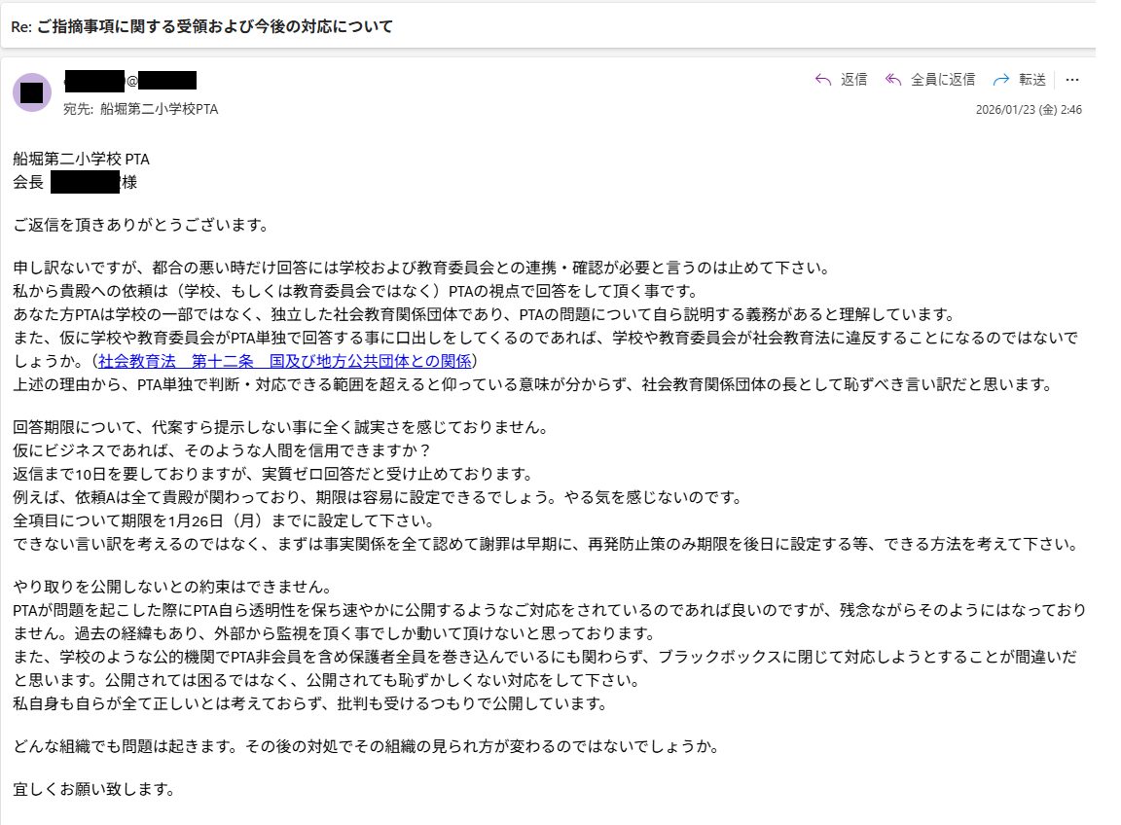Select the 返信 reply button label
This screenshot has width=1121, height=825.
pyautogui.click(x=853, y=80)
